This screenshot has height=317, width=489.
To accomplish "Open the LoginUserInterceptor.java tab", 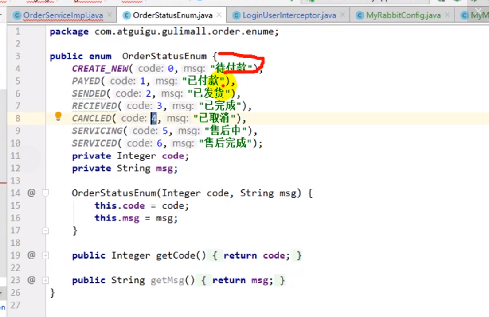I will 289,15.
